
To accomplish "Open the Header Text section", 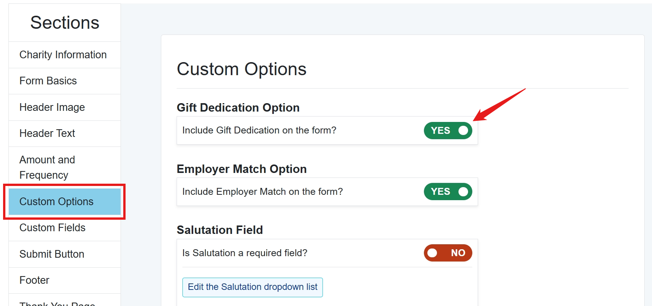I will [x=47, y=133].
